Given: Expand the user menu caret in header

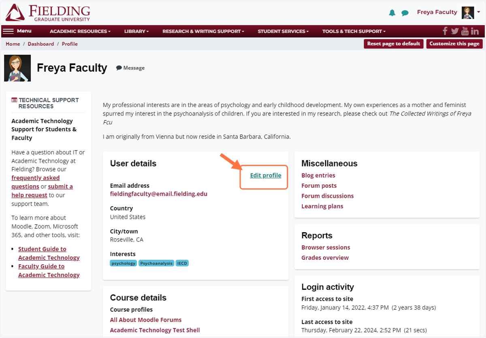Looking at the screenshot, I should point(478,13).
